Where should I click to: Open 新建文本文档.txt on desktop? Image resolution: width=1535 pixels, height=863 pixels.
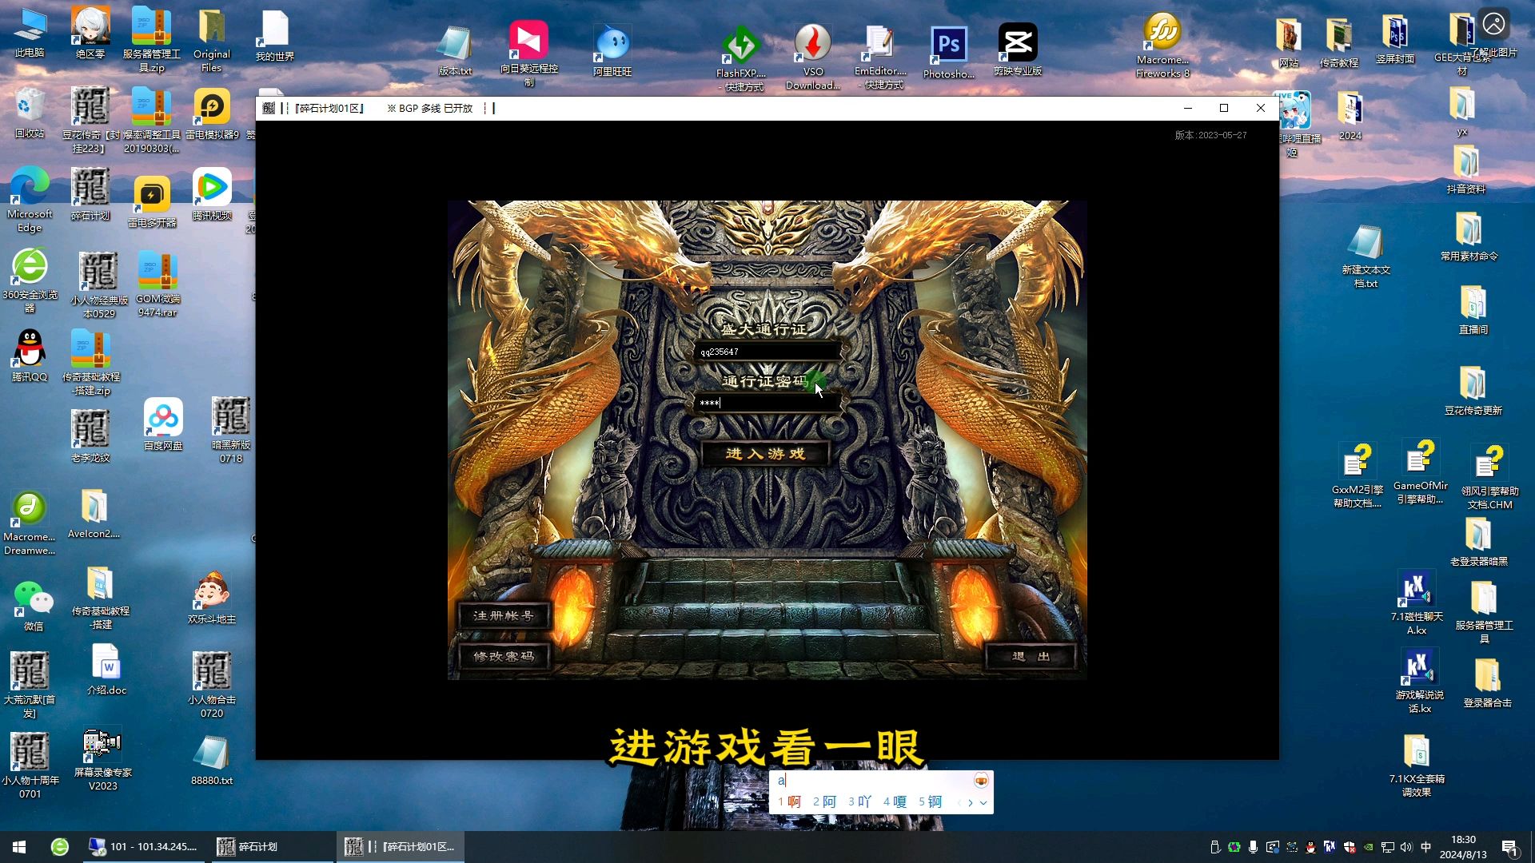tap(1366, 256)
